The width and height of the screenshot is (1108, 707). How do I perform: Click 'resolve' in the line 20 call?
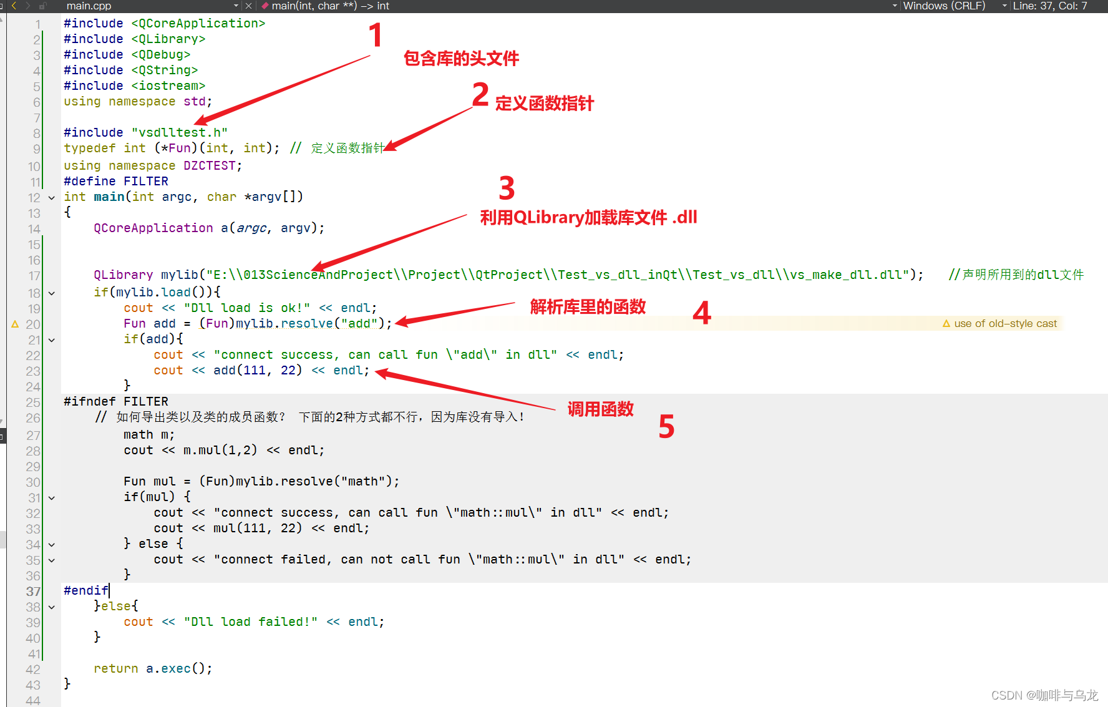[307, 323]
